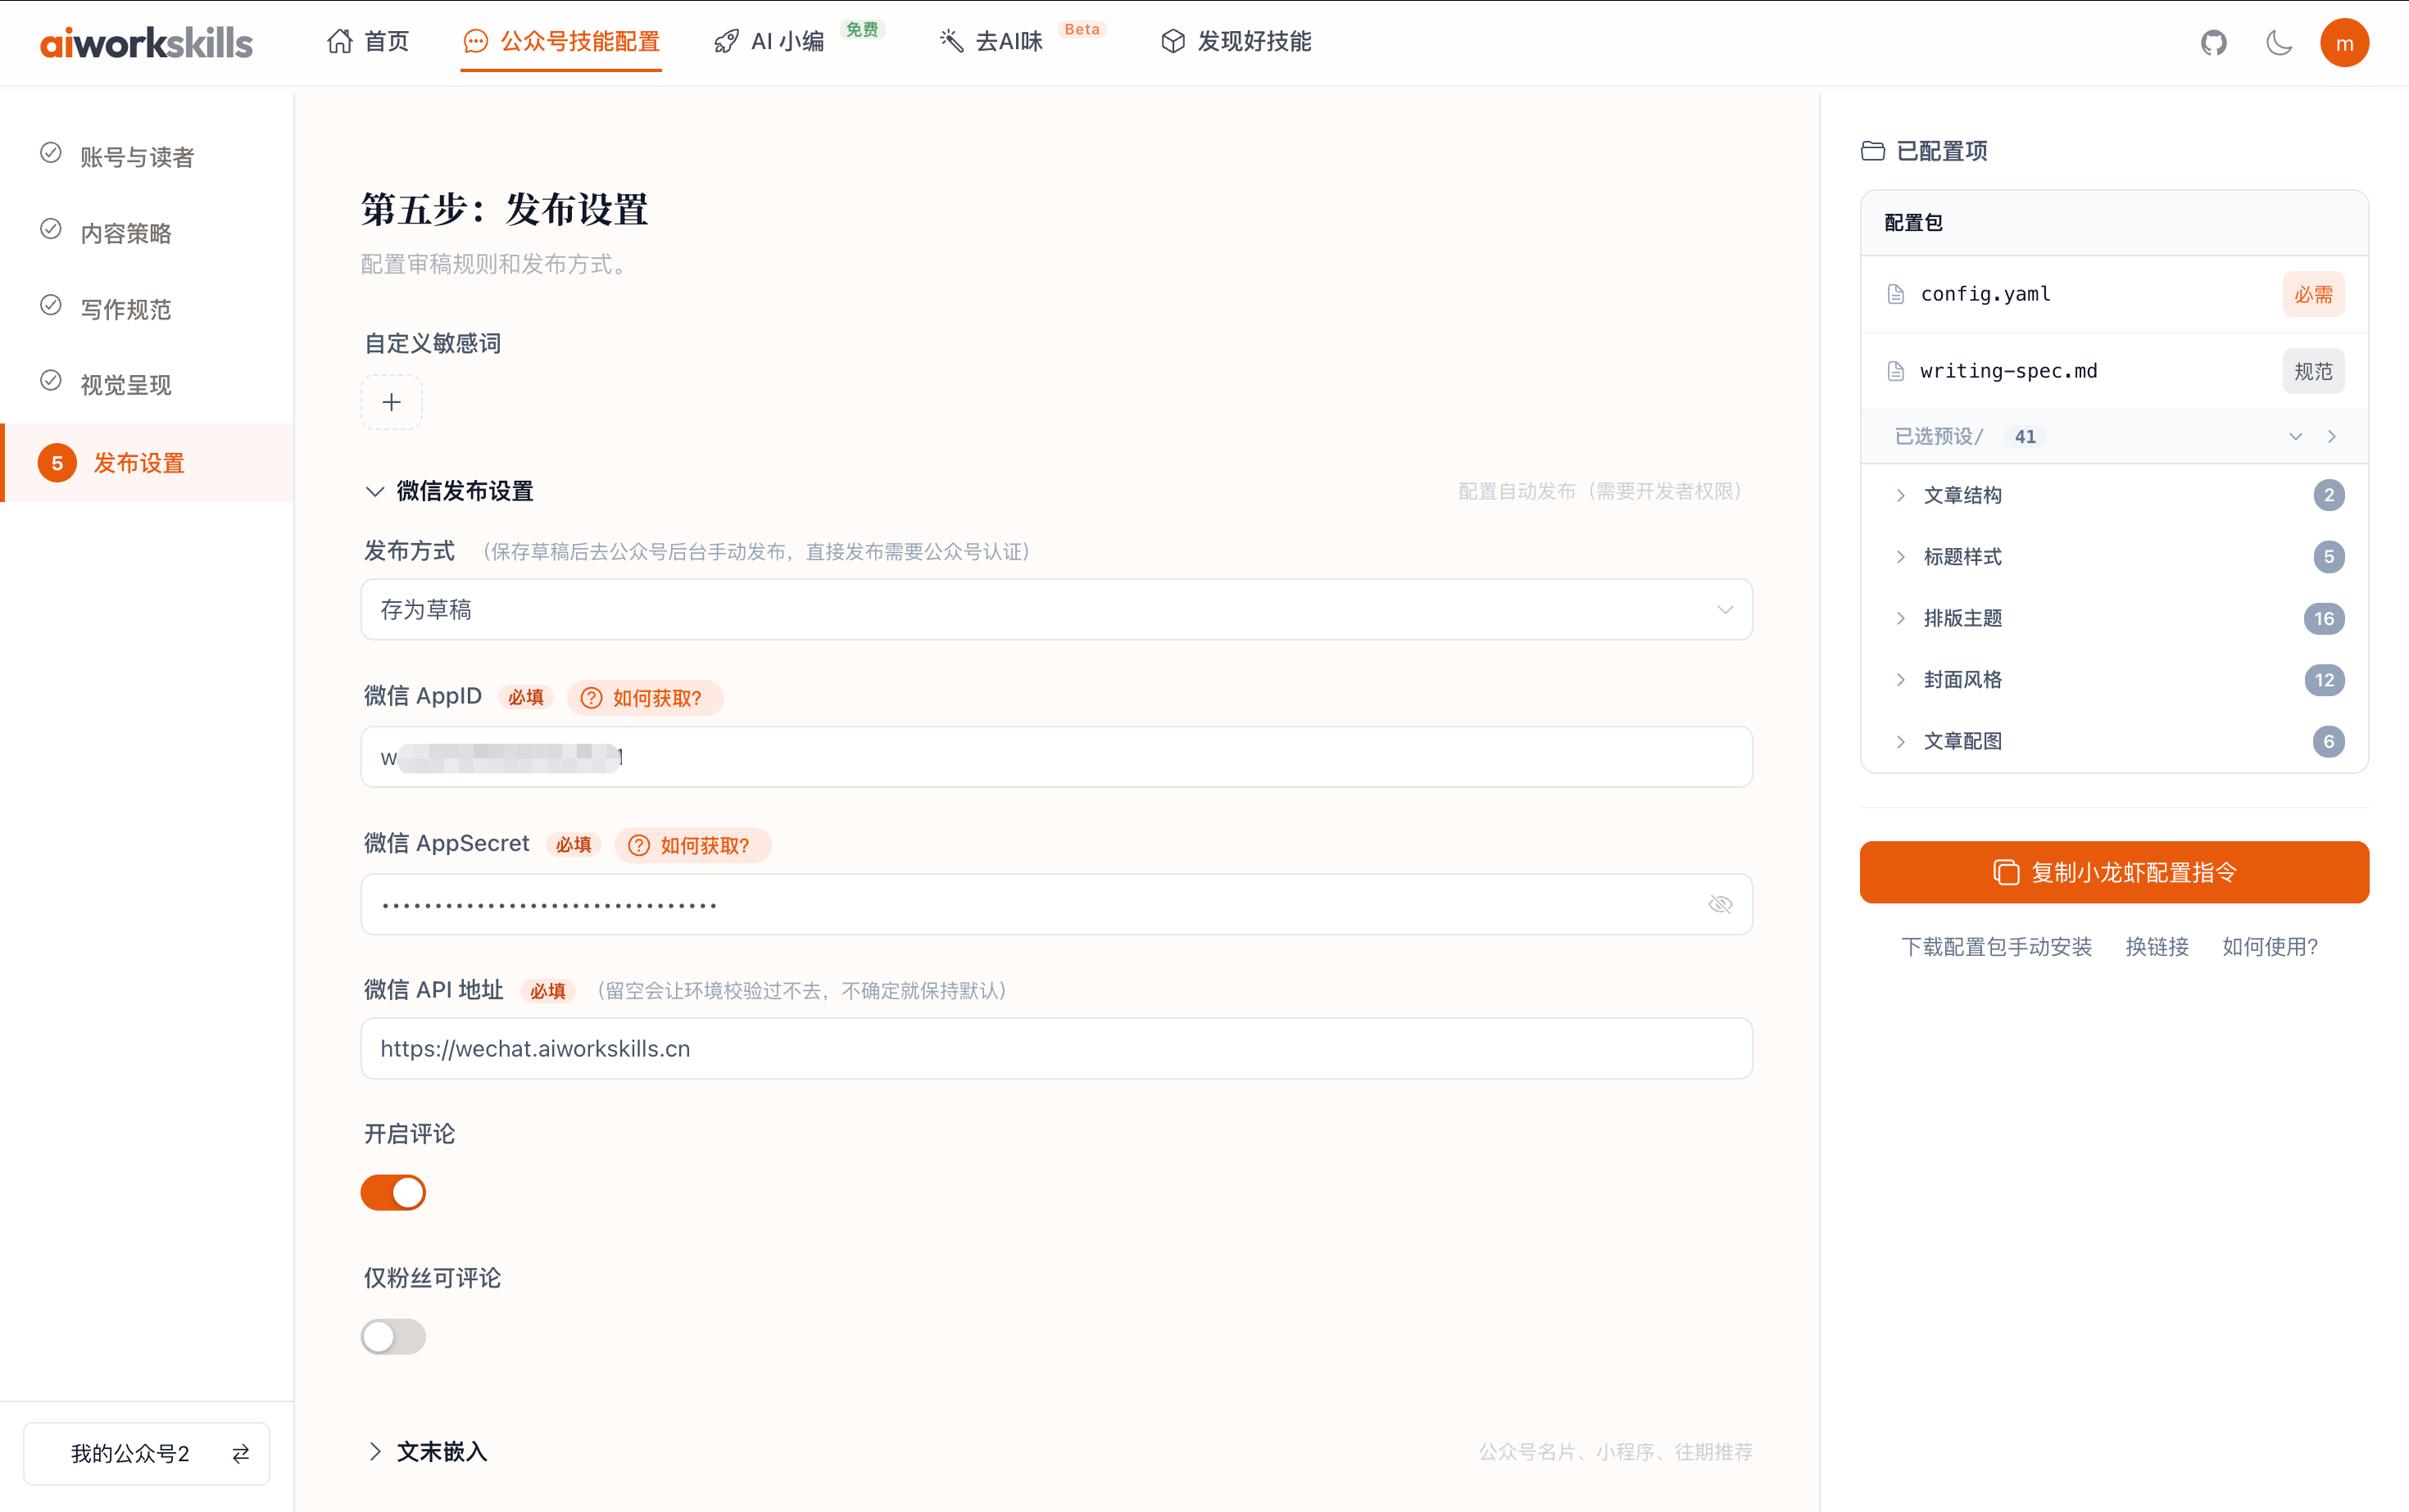Collapse the 微信发布设置 section

pyautogui.click(x=374, y=491)
